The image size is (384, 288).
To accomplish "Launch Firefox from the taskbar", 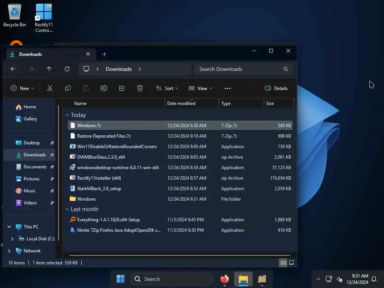I will [225, 279].
